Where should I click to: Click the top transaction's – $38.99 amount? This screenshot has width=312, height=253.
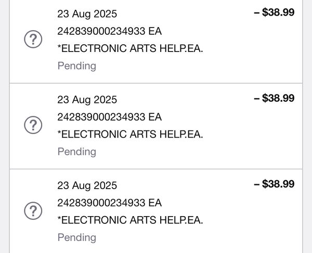pyautogui.click(x=274, y=12)
